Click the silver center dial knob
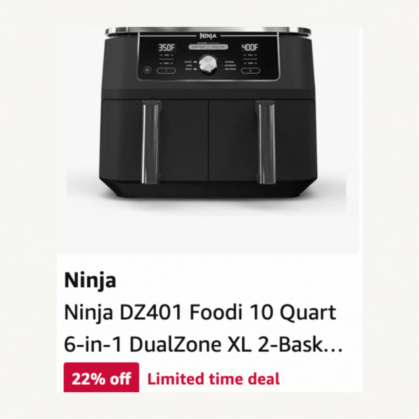 pyautogui.click(x=208, y=64)
